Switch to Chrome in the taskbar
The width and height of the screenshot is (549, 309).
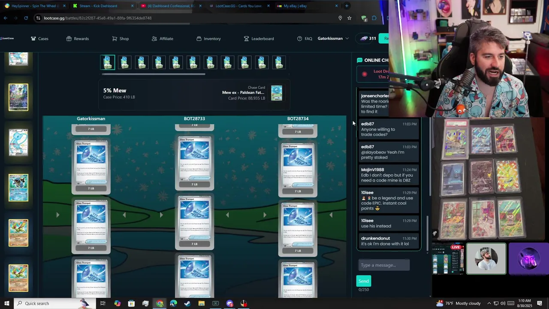click(160, 303)
